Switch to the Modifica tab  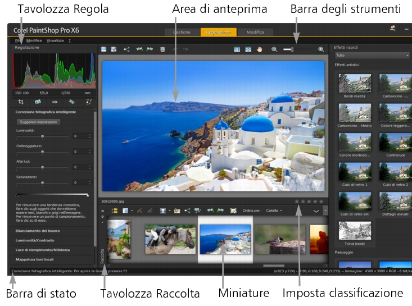point(255,33)
